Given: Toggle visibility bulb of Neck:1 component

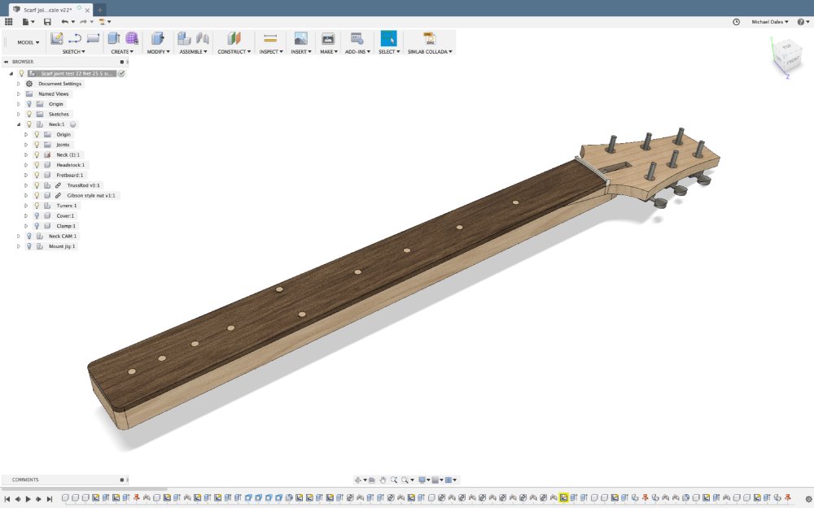Looking at the screenshot, I should click(29, 124).
